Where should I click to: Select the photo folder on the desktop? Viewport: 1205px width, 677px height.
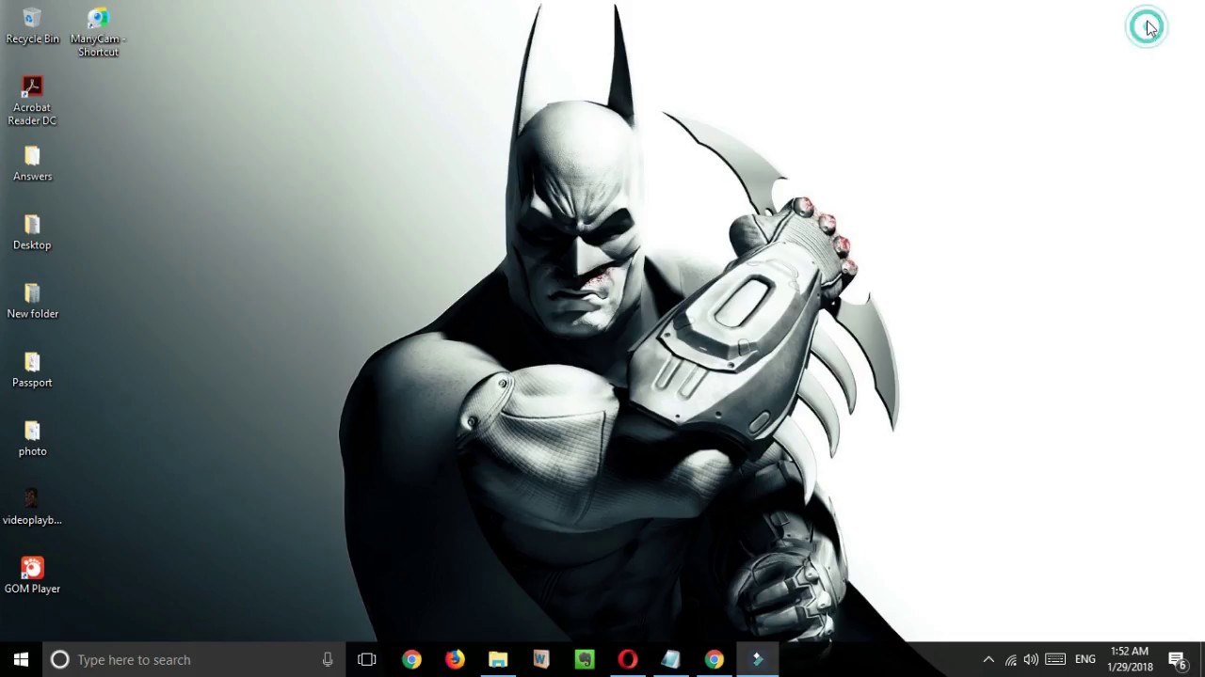click(32, 438)
